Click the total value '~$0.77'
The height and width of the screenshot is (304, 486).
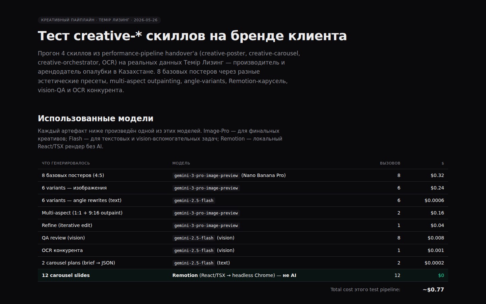click(433, 289)
